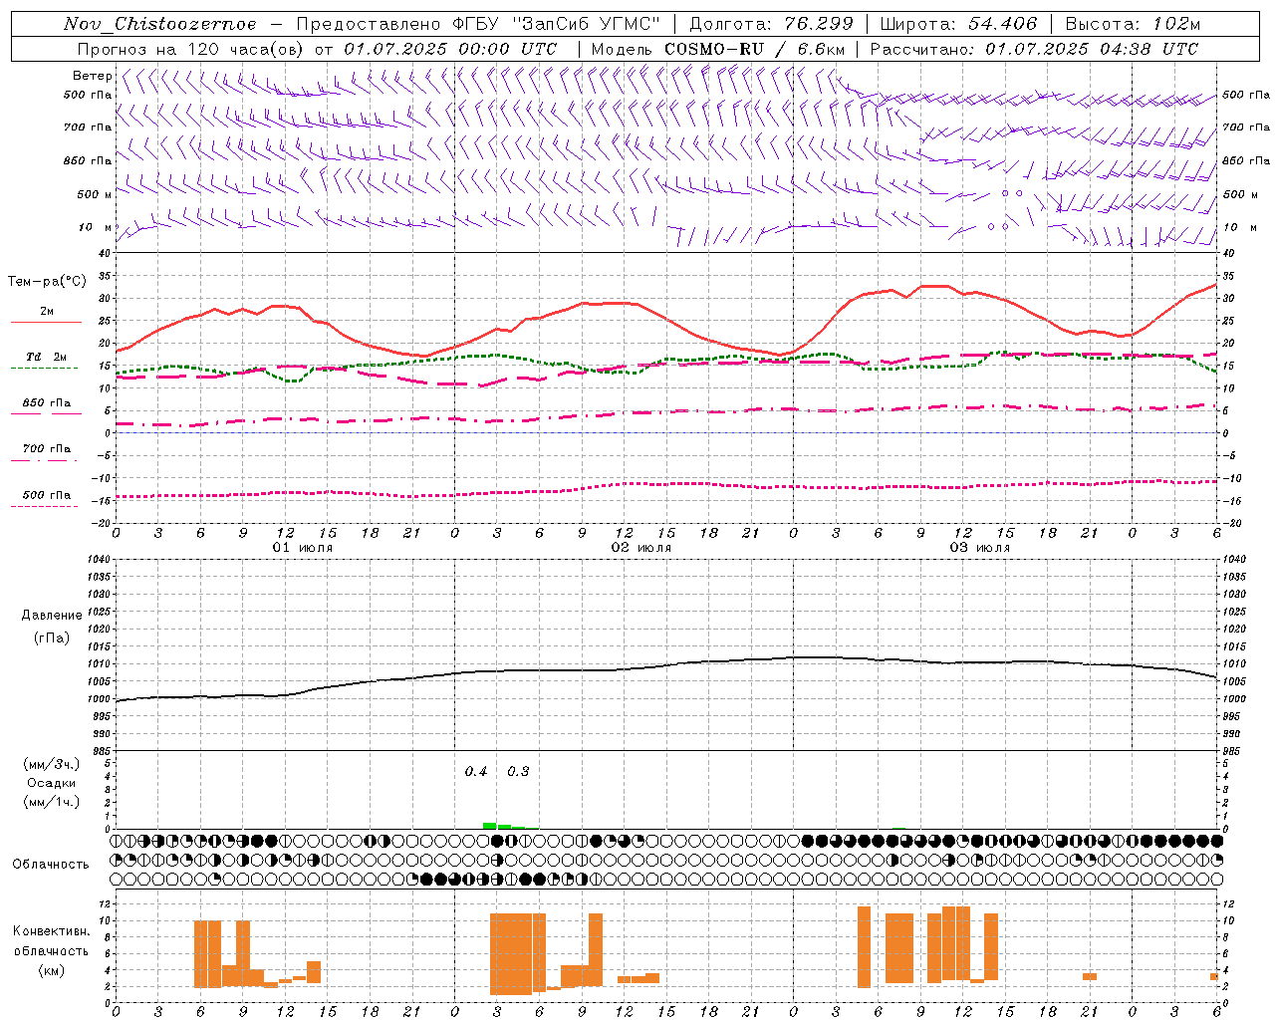Click the '0.4' precipitation amount value

click(x=476, y=772)
